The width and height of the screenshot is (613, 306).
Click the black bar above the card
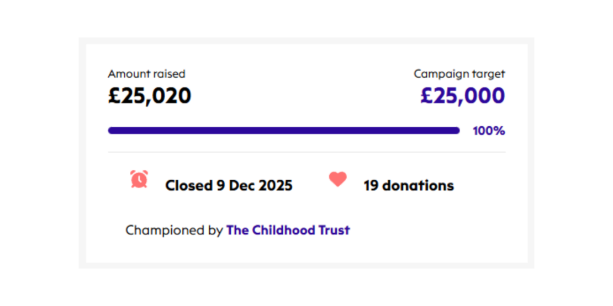coord(306,18)
